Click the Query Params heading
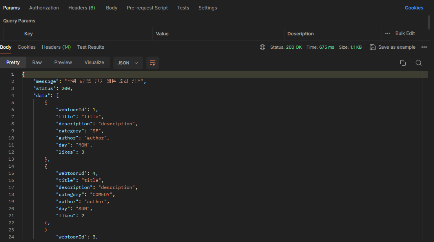The height and width of the screenshot is (242, 434). pos(19,21)
